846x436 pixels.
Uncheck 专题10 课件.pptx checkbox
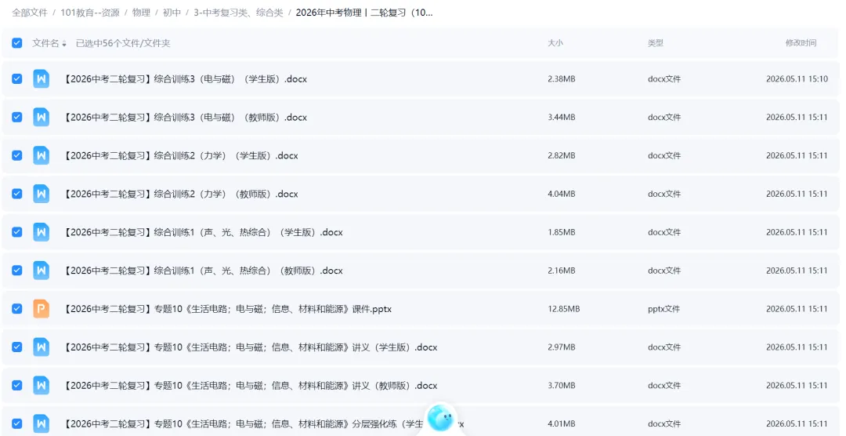tap(16, 309)
